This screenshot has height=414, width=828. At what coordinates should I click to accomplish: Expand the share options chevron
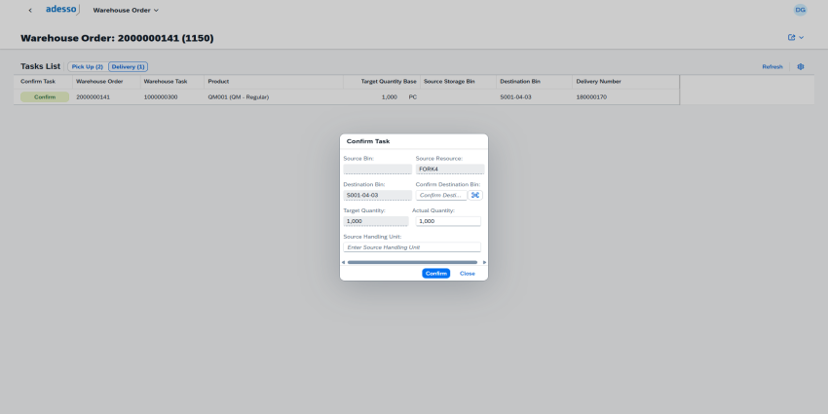coord(802,38)
